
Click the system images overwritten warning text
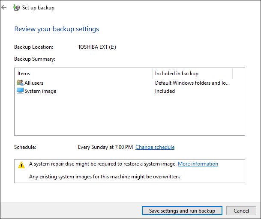click(104, 176)
